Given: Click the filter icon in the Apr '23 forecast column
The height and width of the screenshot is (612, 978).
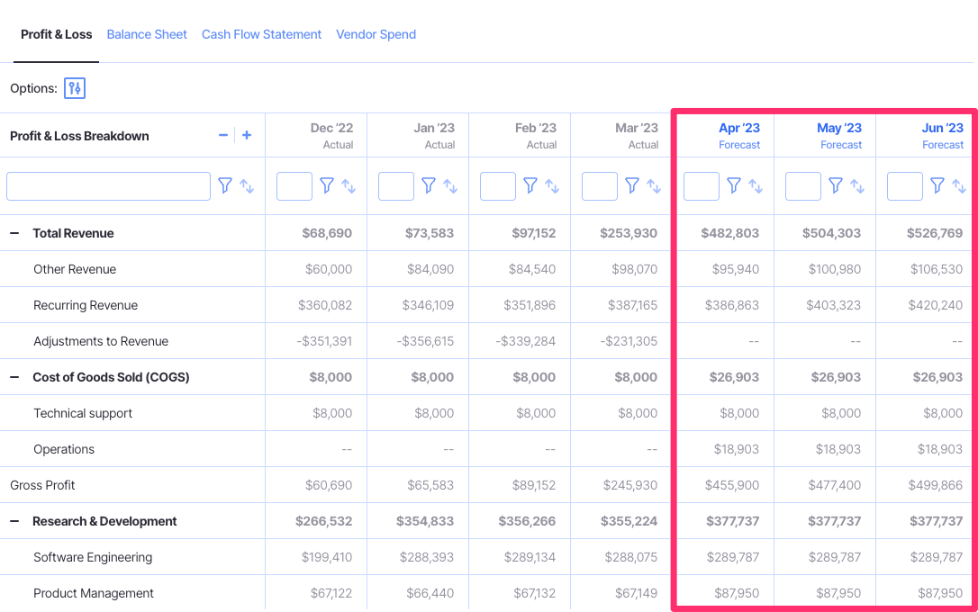Looking at the screenshot, I should click(x=734, y=185).
